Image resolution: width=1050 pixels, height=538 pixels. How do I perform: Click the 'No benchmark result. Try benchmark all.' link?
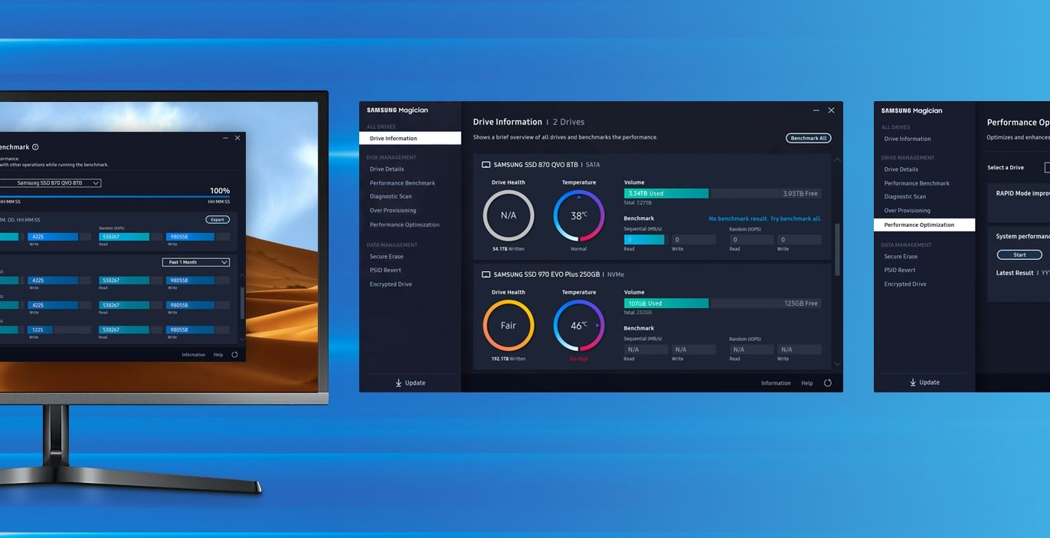coord(765,219)
